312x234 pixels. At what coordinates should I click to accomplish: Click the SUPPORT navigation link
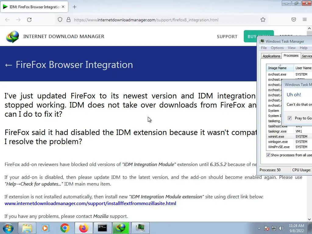227,37
